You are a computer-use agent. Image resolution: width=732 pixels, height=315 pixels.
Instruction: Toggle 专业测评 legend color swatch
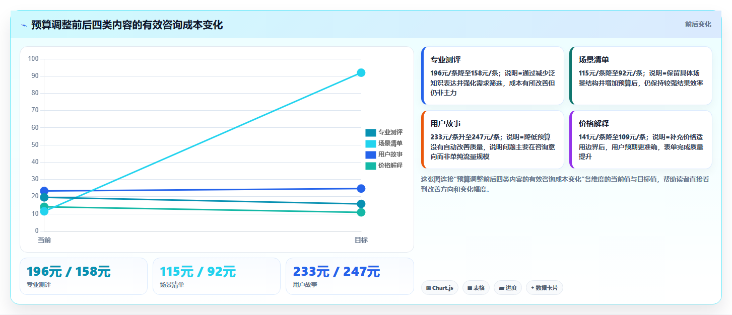click(x=371, y=132)
